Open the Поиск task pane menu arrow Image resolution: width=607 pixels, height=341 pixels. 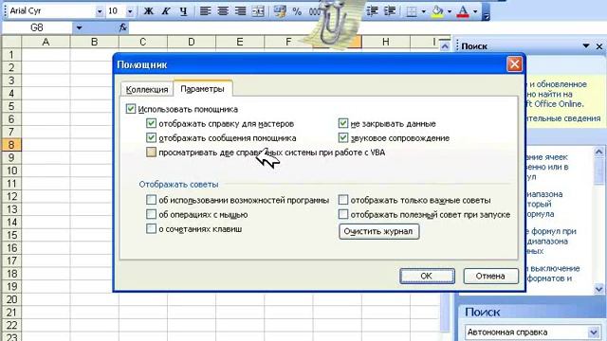tap(586, 46)
